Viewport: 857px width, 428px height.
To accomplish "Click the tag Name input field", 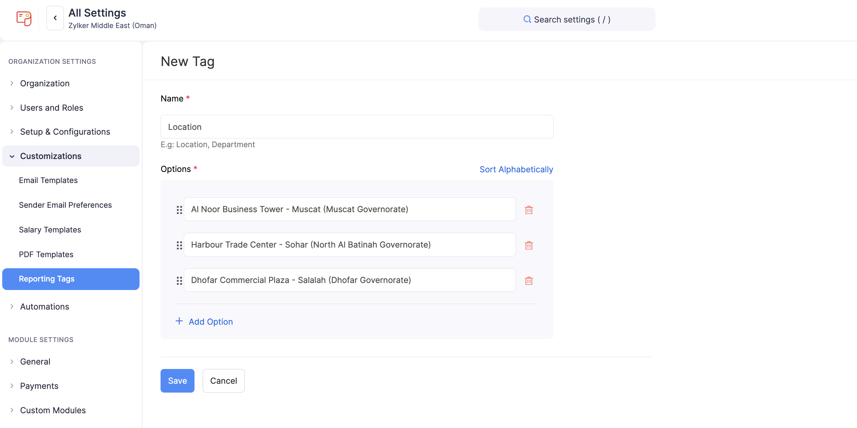I will tap(357, 127).
